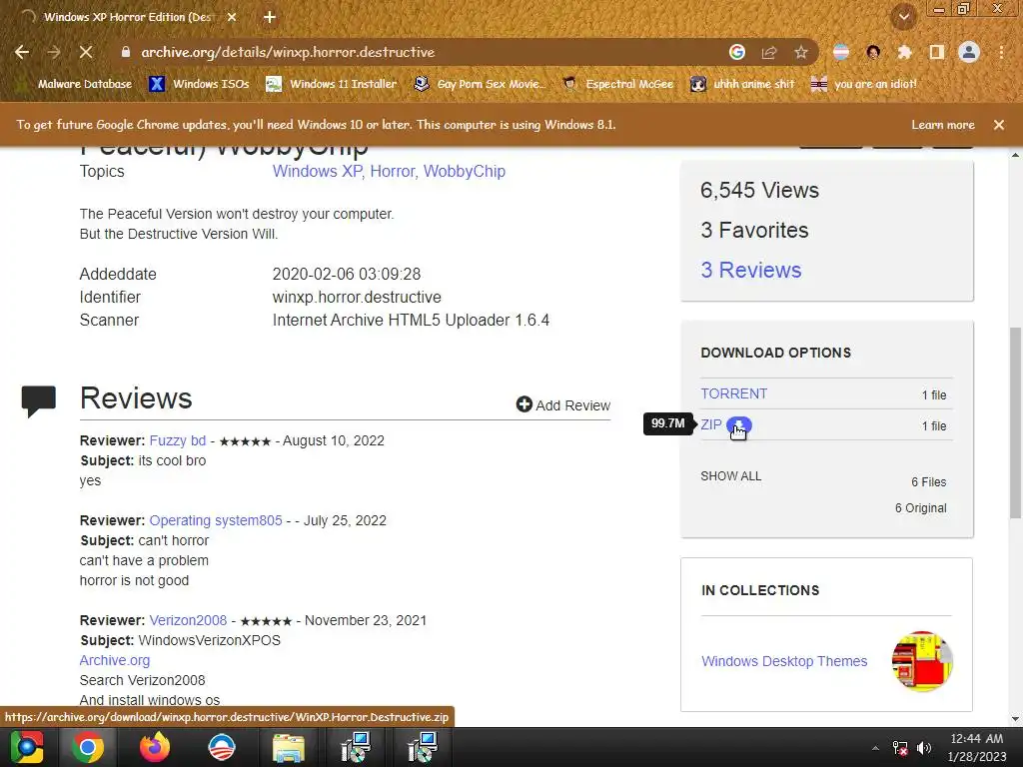Screen dimensions: 1023x767
Task: Open the WobbyChip topic link
Action: coord(465,171)
